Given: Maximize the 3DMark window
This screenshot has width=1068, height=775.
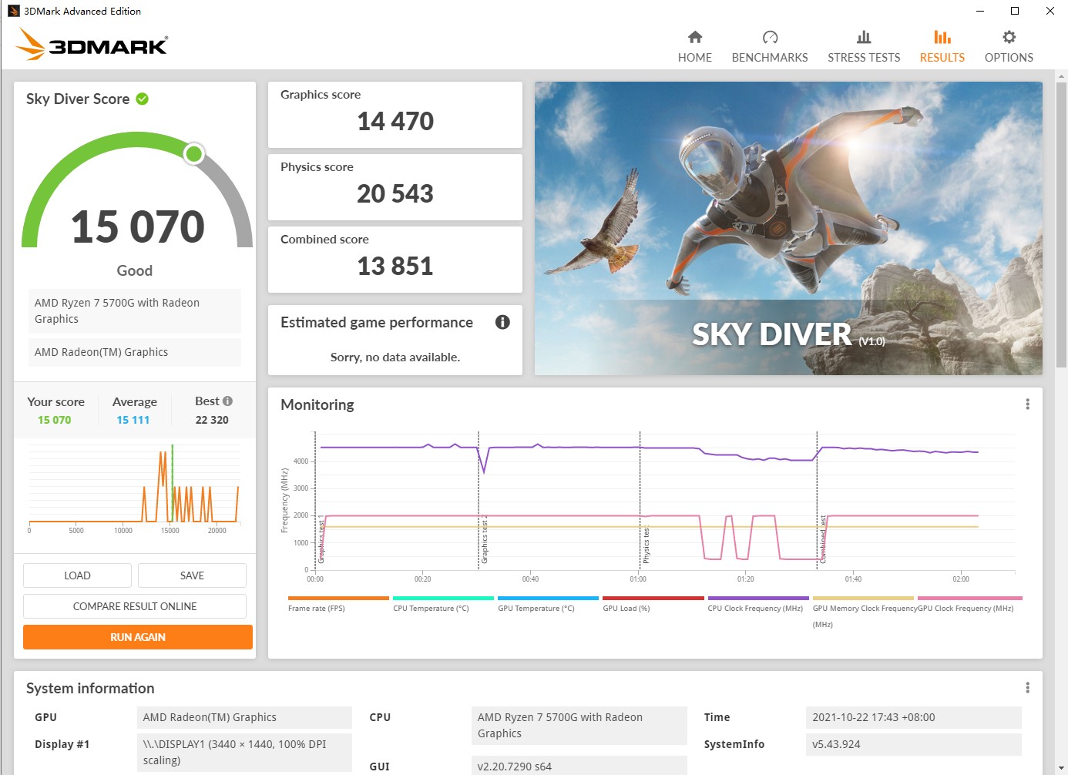Looking at the screenshot, I should tap(1015, 11).
